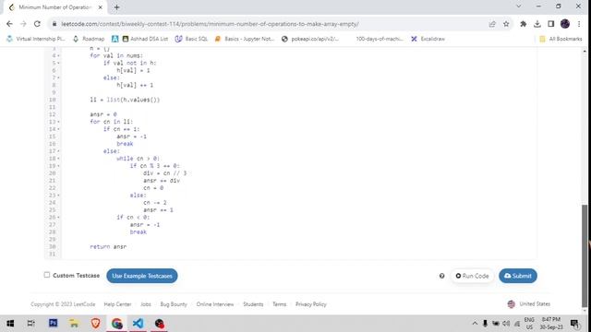
Task: Reload the LeetCode page
Action: [37, 24]
